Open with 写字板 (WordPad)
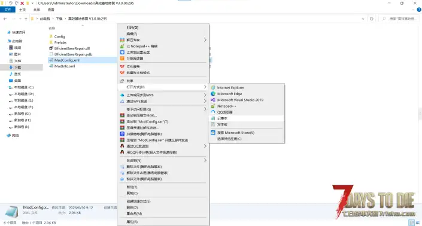 pyautogui.click(x=246, y=124)
